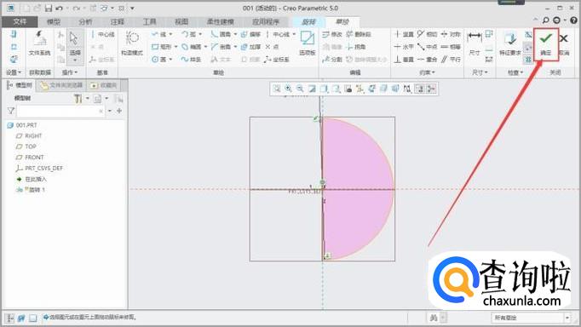The image size is (581, 327).
Task: Activate the 尺寸 dimension tool
Action: [475, 43]
